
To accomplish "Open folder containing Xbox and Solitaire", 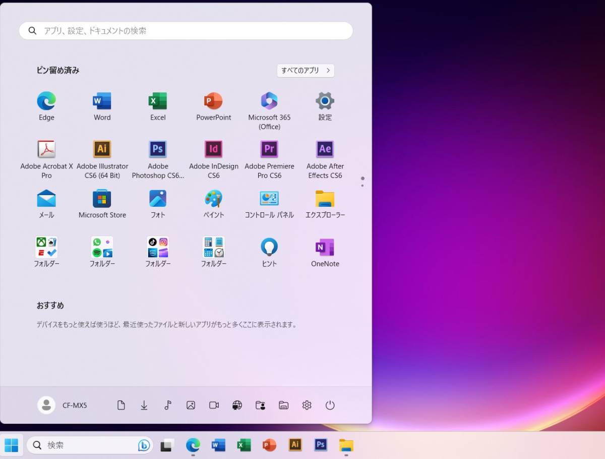I will click(46, 247).
